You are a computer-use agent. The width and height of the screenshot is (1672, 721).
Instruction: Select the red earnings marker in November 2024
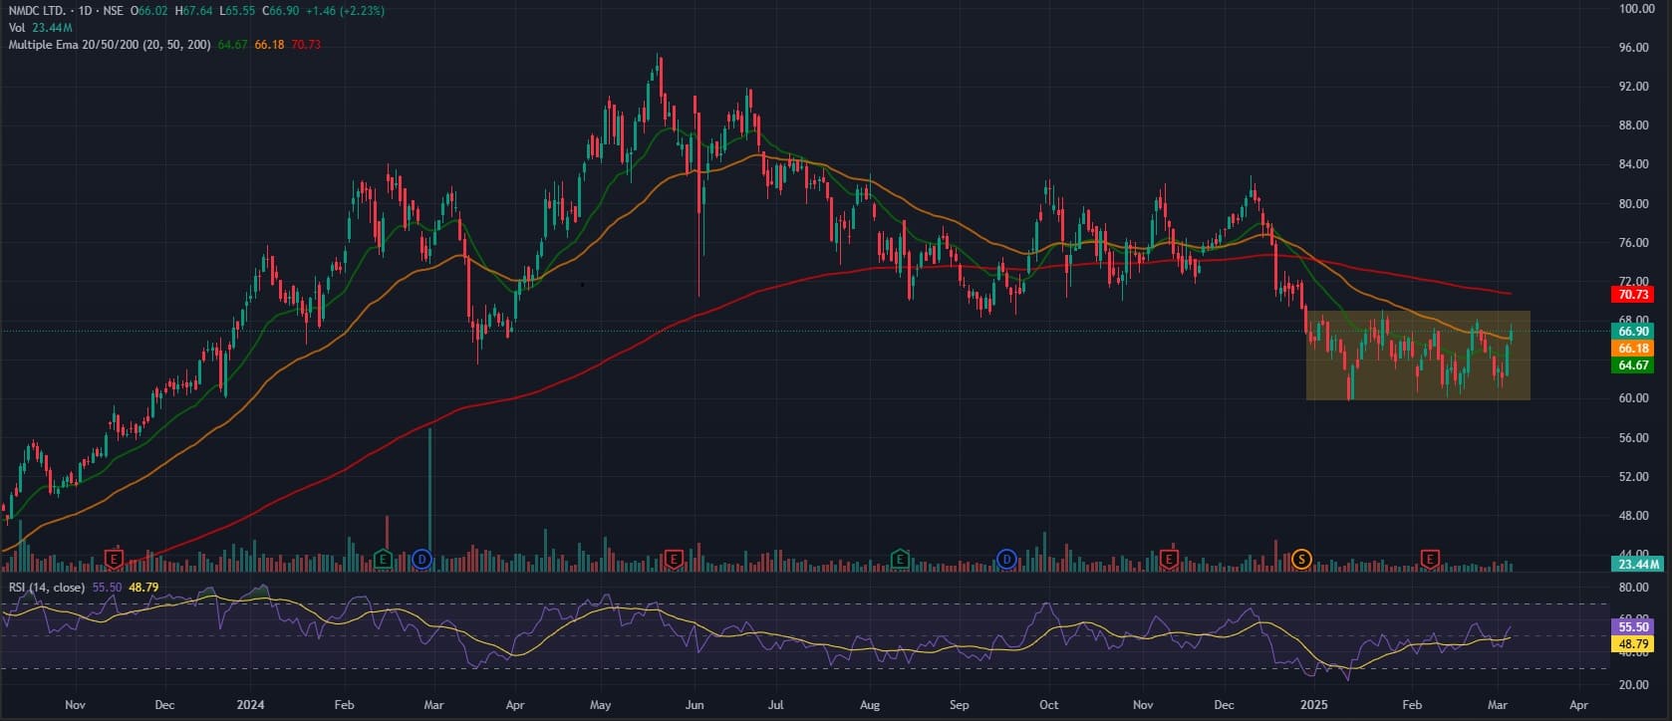click(1169, 559)
